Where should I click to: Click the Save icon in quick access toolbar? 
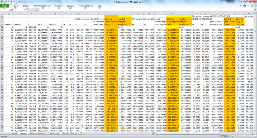coord(6,2)
